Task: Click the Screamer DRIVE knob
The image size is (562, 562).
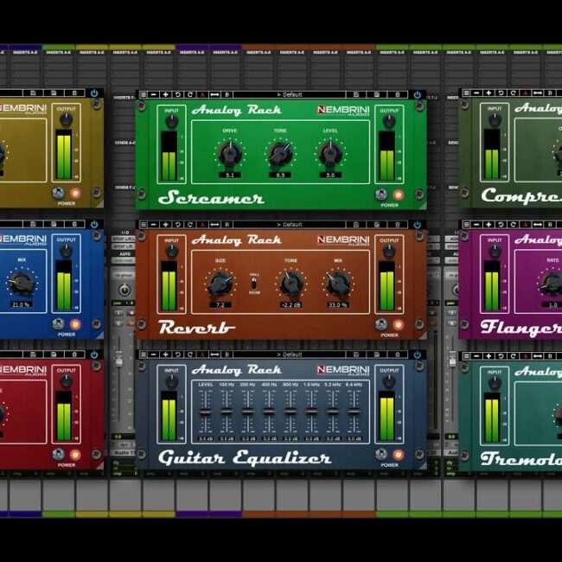Action: click(x=230, y=155)
